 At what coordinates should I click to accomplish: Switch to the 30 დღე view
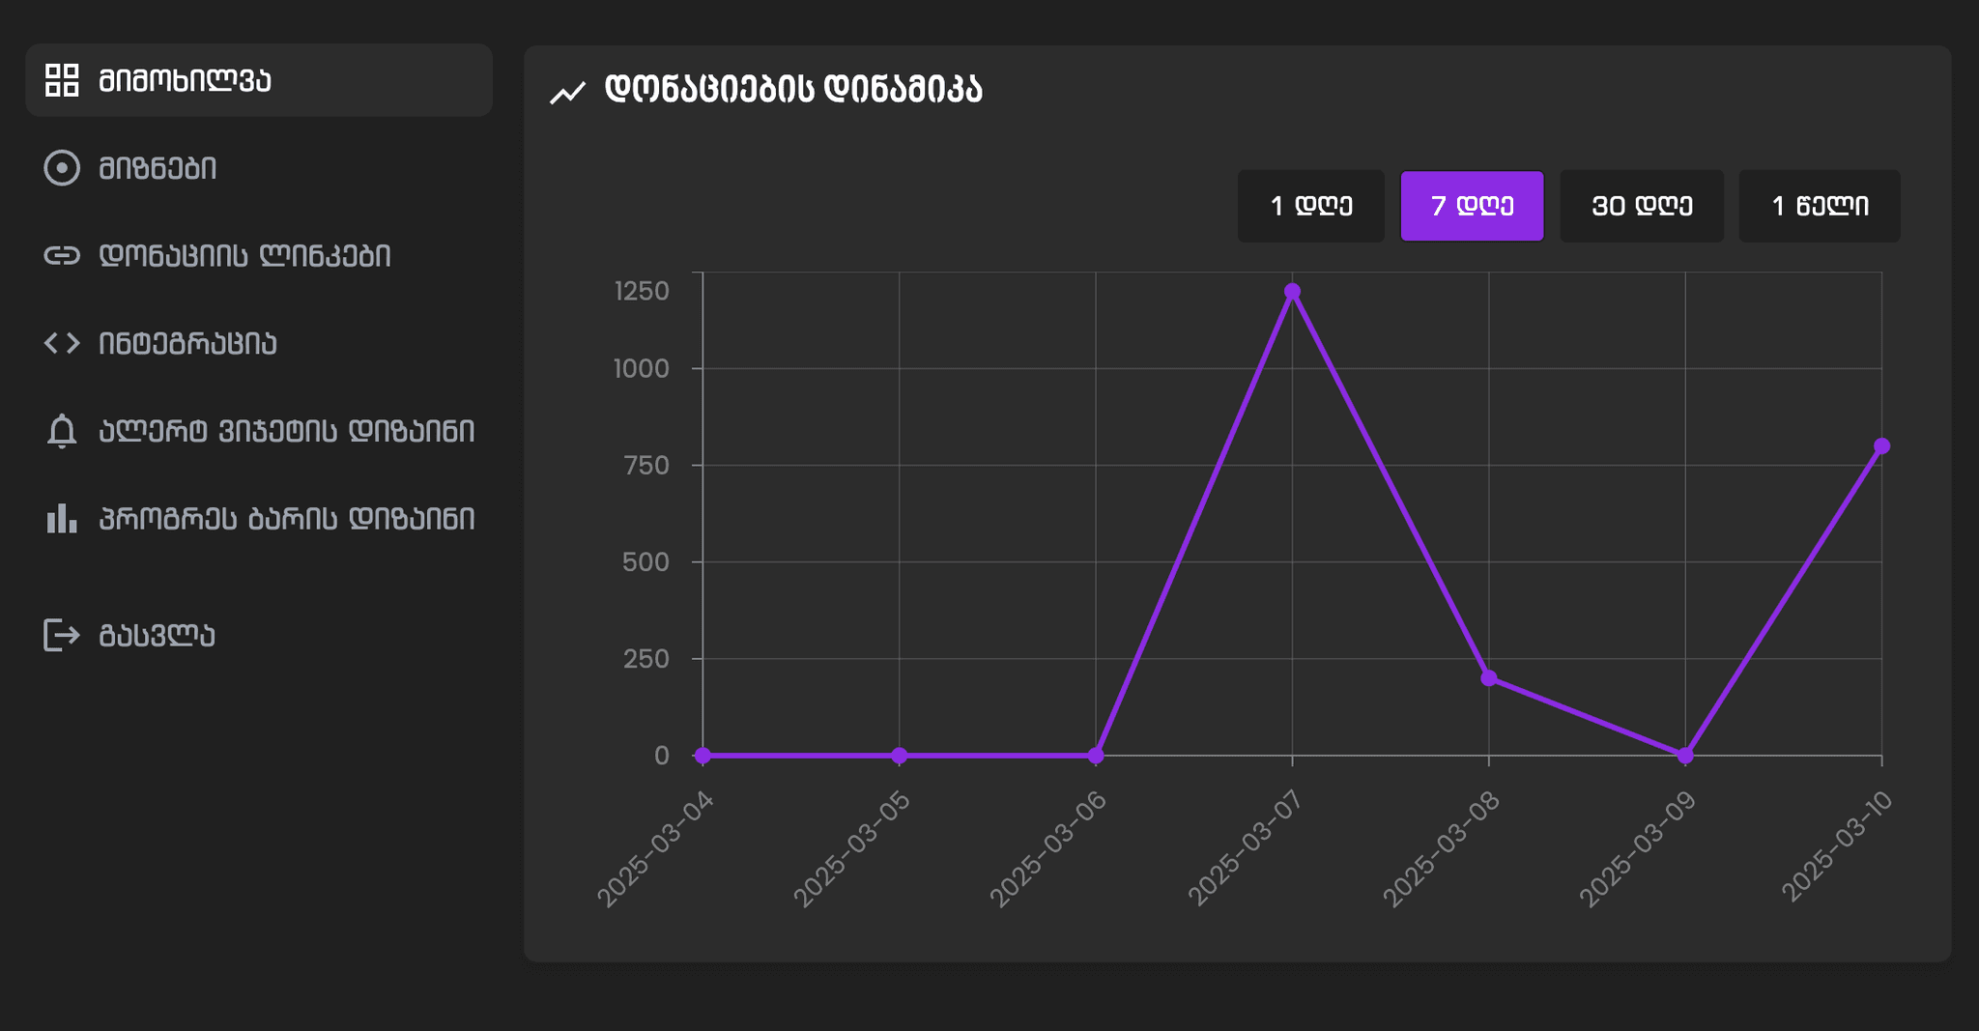(1642, 206)
